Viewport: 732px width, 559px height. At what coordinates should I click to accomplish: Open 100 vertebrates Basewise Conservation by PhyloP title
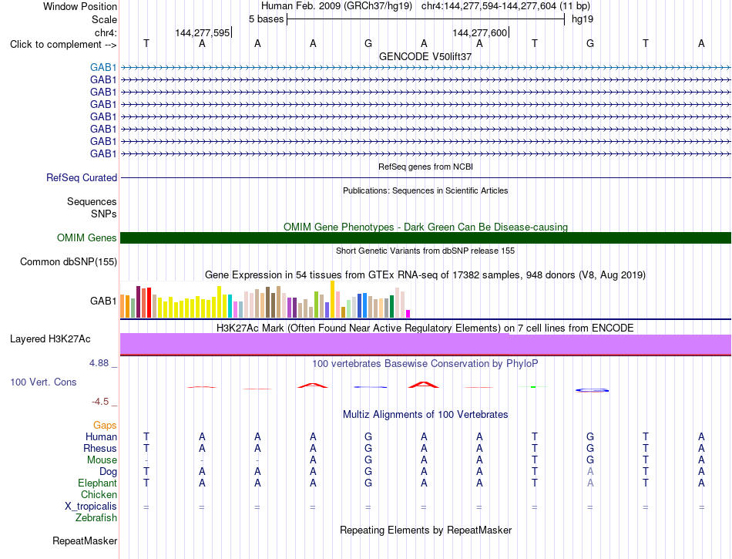pyautogui.click(x=425, y=363)
